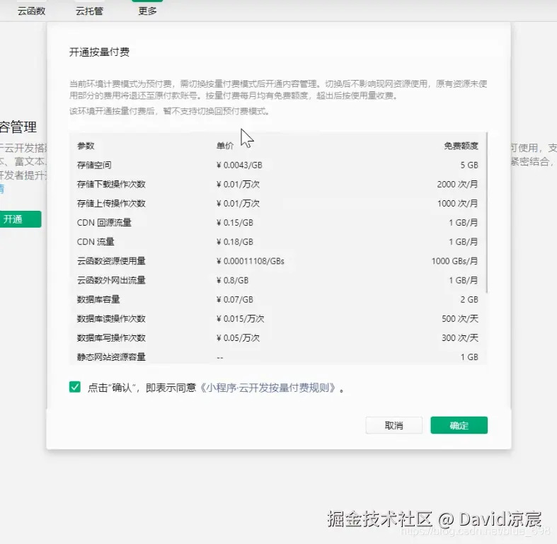Screen dimensions: 557x544
Task: Click price ¥ 0.07/GB
Action: (x=235, y=299)
